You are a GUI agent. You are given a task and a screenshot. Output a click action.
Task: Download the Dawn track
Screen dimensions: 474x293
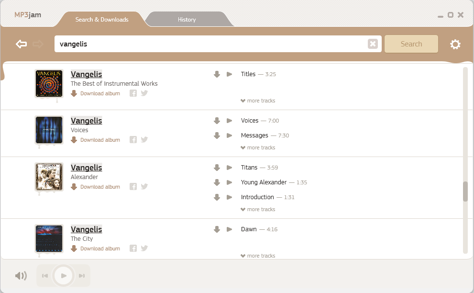pos(217,229)
